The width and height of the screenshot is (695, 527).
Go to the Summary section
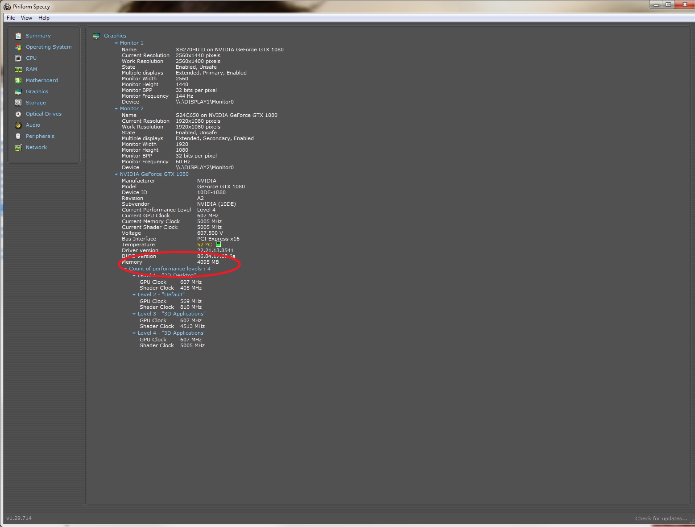(38, 36)
